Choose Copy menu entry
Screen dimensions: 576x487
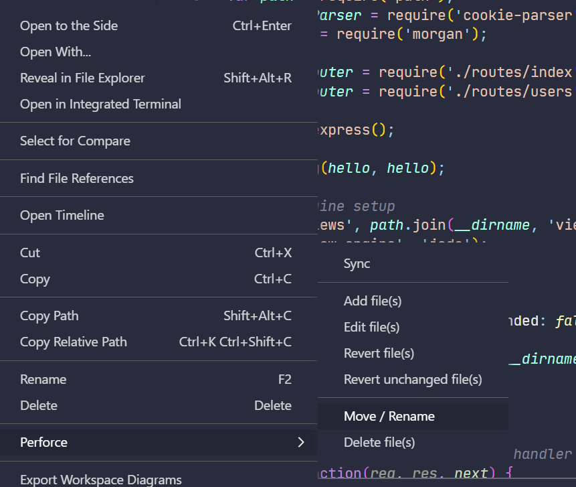tap(159, 279)
